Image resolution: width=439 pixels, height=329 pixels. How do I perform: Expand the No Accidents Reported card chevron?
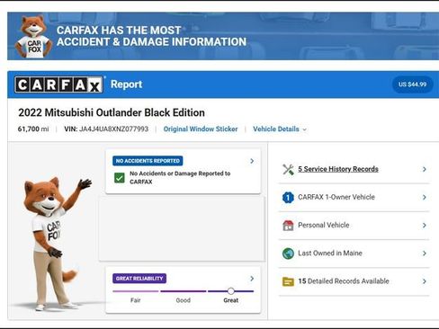252,161
